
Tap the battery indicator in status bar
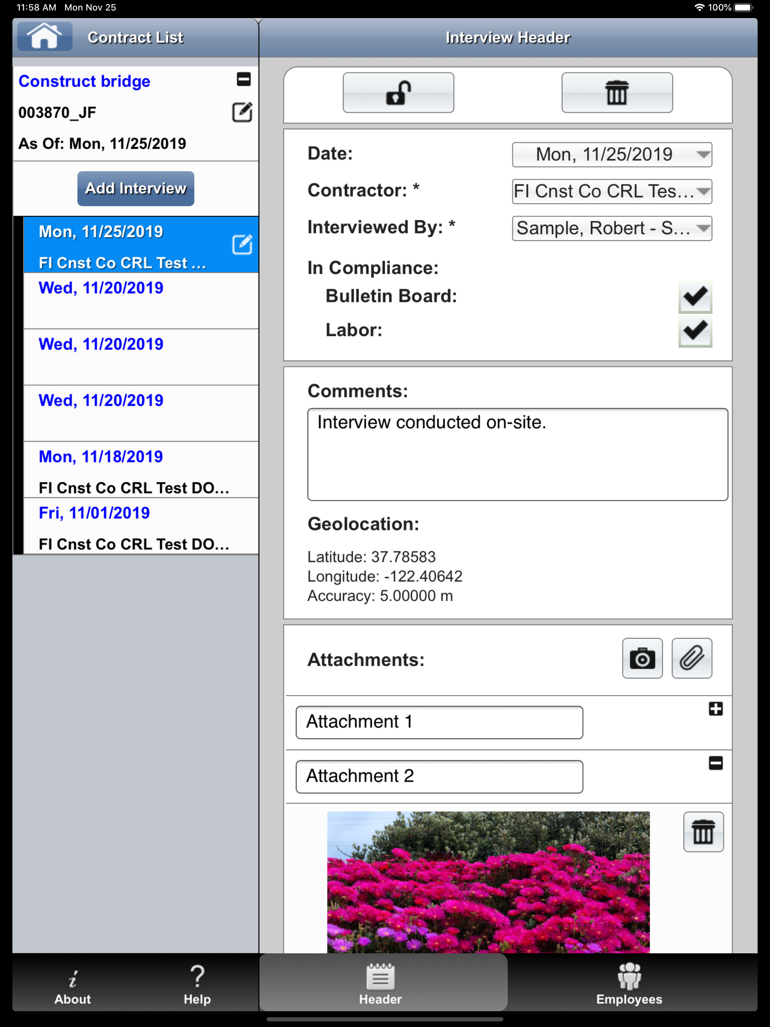point(743,8)
